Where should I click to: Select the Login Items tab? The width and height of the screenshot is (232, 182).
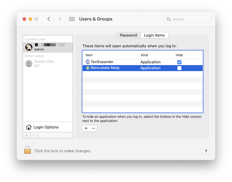pos(154,35)
